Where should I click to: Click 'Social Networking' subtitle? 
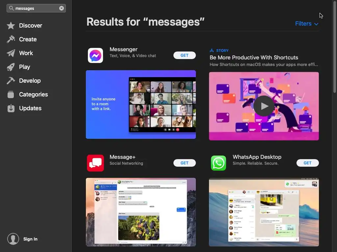pos(126,163)
